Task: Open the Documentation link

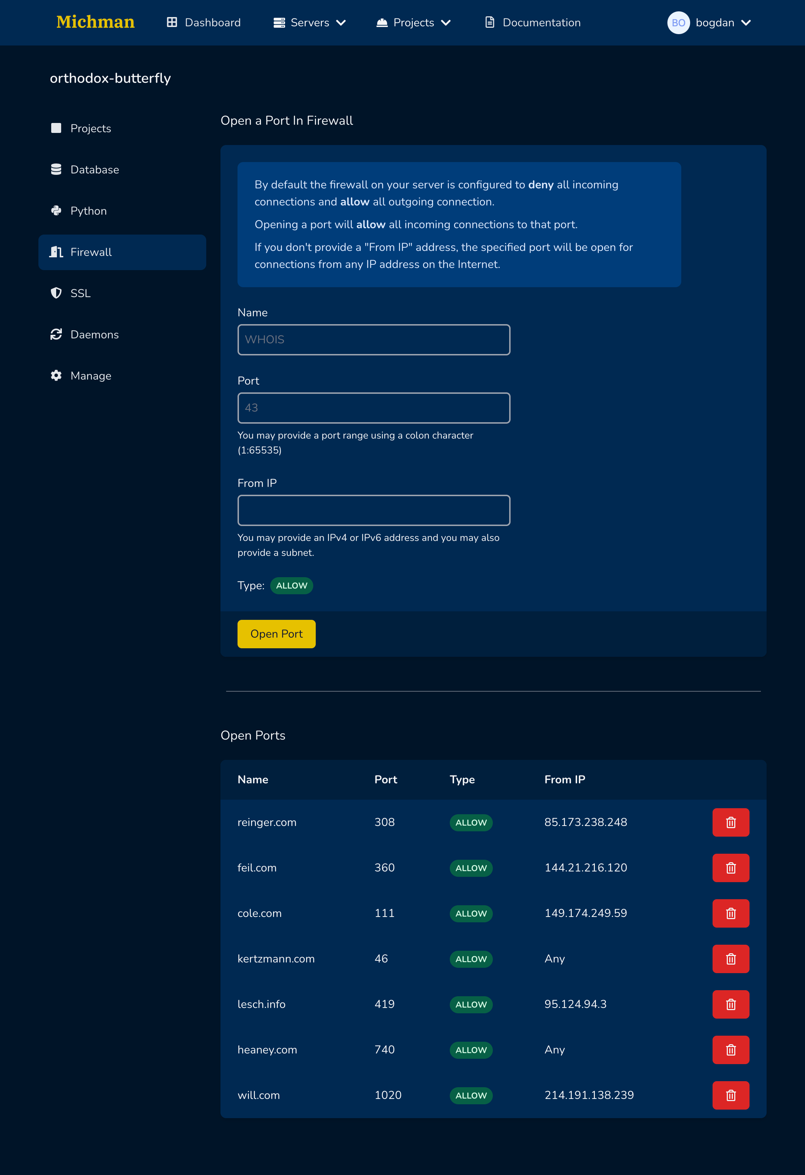Action: coord(532,23)
